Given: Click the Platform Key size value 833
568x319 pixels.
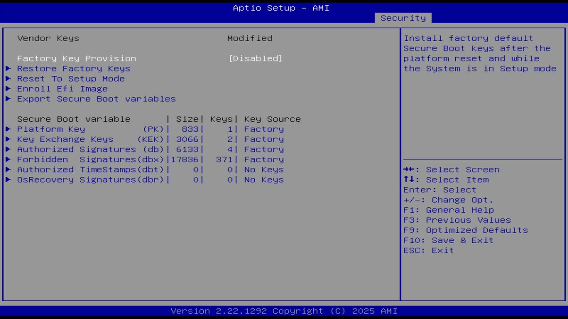Looking at the screenshot, I should click(190, 129).
